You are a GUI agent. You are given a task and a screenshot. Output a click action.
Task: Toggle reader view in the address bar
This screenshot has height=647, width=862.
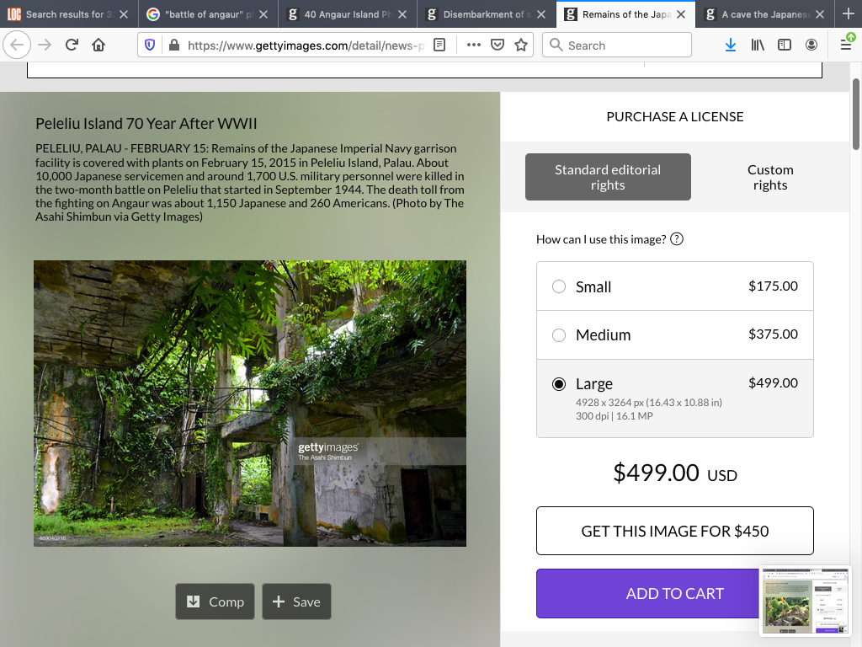click(x=439, y=45)
